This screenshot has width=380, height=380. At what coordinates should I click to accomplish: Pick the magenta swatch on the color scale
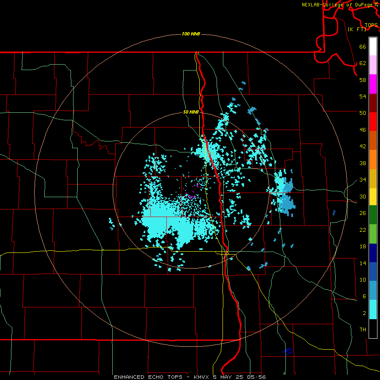[x=373, y=84]
